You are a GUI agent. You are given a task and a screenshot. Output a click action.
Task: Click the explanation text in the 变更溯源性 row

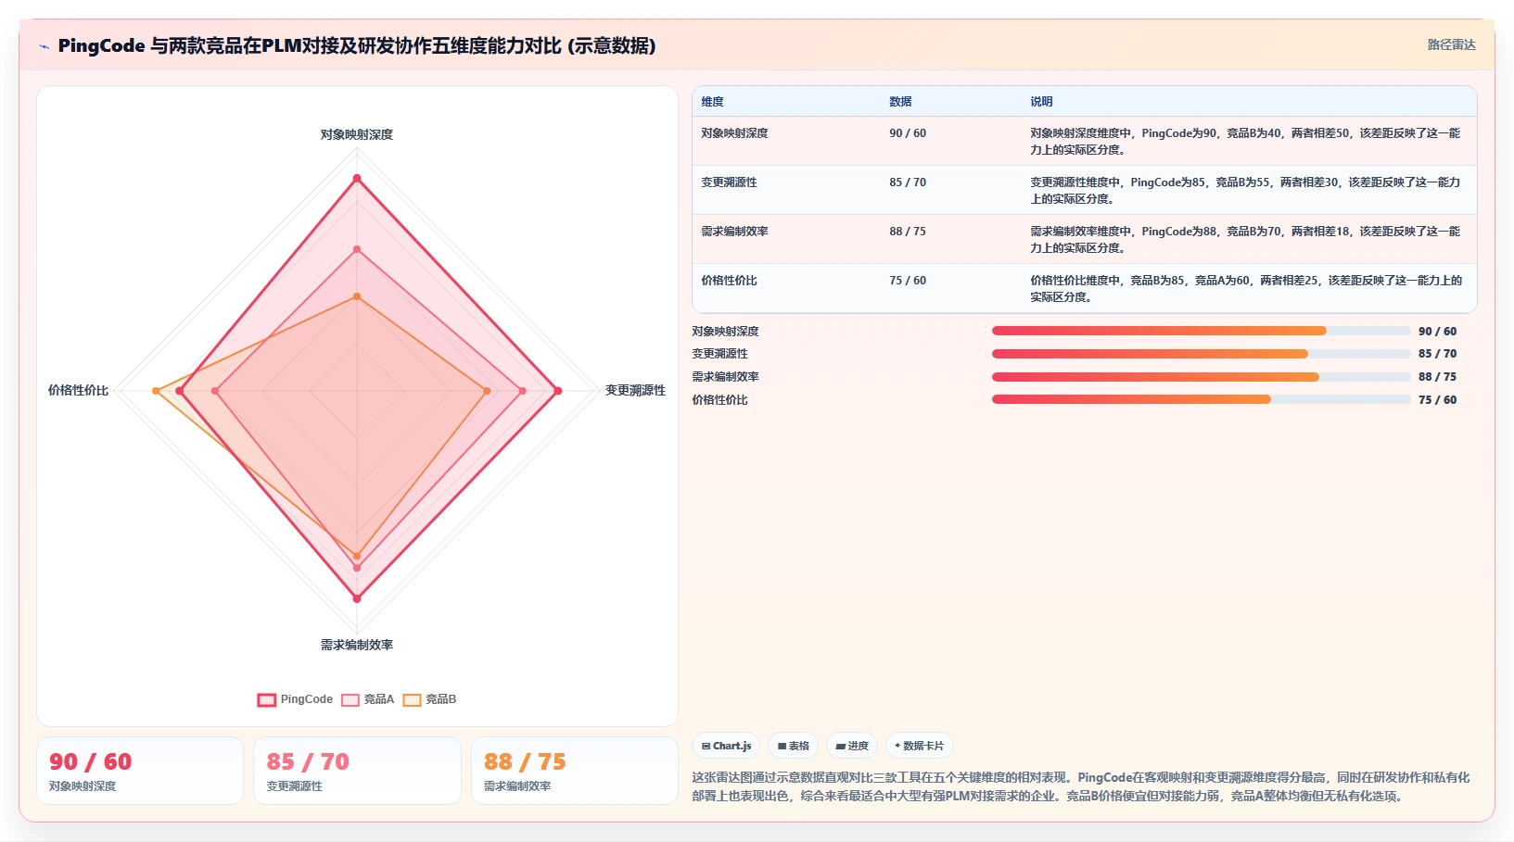coord(1245,191)
